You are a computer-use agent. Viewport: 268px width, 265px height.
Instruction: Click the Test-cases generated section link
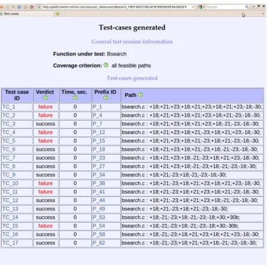(x=132, y=78)
